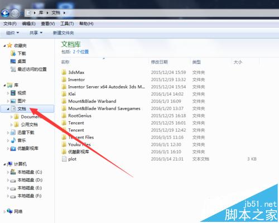This screenshot has width=279, height=223.
Task: Select the 视频 library icon
Action: (x=13, y=93)
